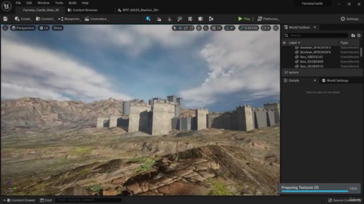Switch to Foliage mode icon
The width and height of the screenshot is (364, 204).
tap(169, 19)
